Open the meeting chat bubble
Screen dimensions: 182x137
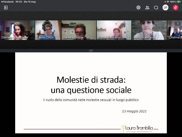pos(156,8)
